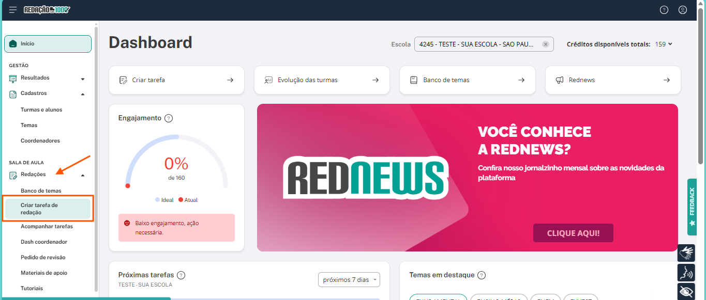Open the próximos 7 dias dropdown
This screenshot has width=706, height=300.
click(349, 280)
